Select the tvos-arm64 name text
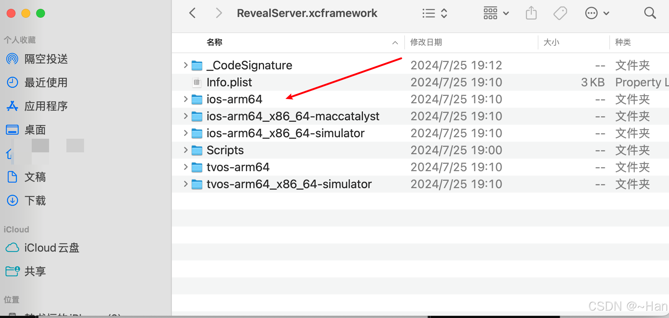Screen dimensions: 669x318 click(x=238, y=167)
